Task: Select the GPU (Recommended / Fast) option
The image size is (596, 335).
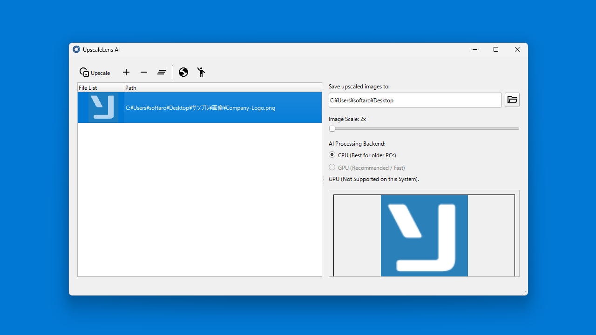Action: tap(332, 167)
